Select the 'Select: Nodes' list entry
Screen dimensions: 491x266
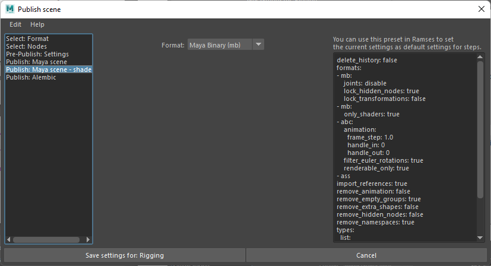click(49, 46)
